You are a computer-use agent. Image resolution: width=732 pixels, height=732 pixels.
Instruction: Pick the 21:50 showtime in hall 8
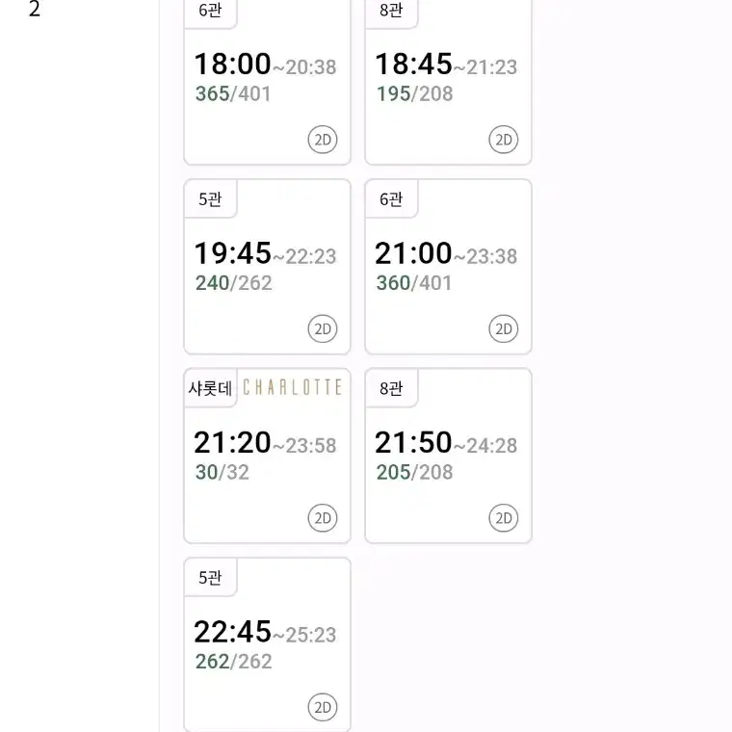click(448, 456)
